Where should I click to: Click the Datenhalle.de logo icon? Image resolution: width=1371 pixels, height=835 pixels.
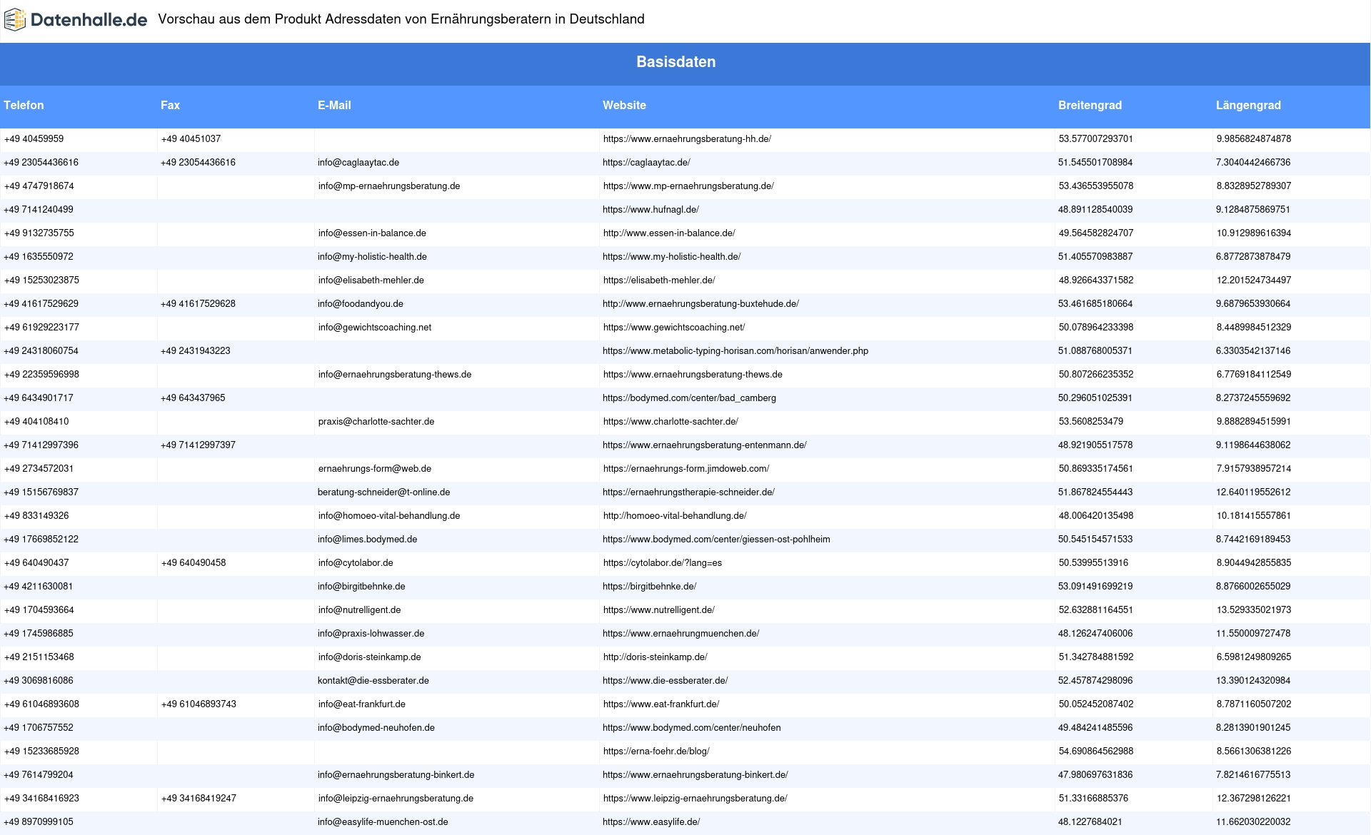(x=14, y=19)
